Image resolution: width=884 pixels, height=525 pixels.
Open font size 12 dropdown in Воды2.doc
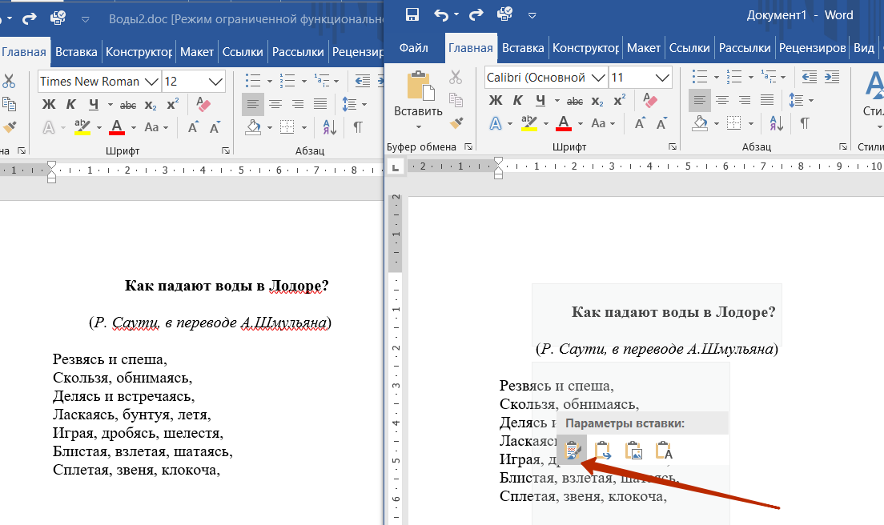coord(215,82)
